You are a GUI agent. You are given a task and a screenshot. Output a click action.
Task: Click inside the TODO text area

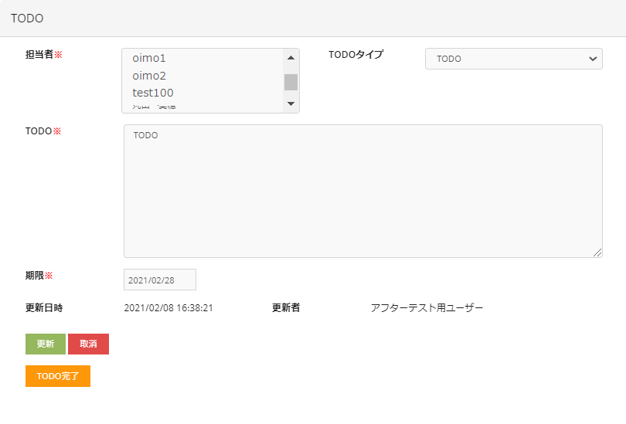pyautogui.click(x=362, y=191)
